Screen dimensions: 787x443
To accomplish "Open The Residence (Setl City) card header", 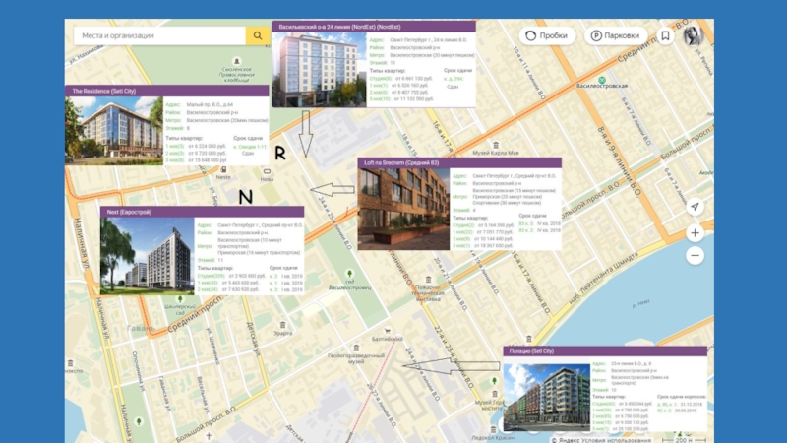I will 166,91.
